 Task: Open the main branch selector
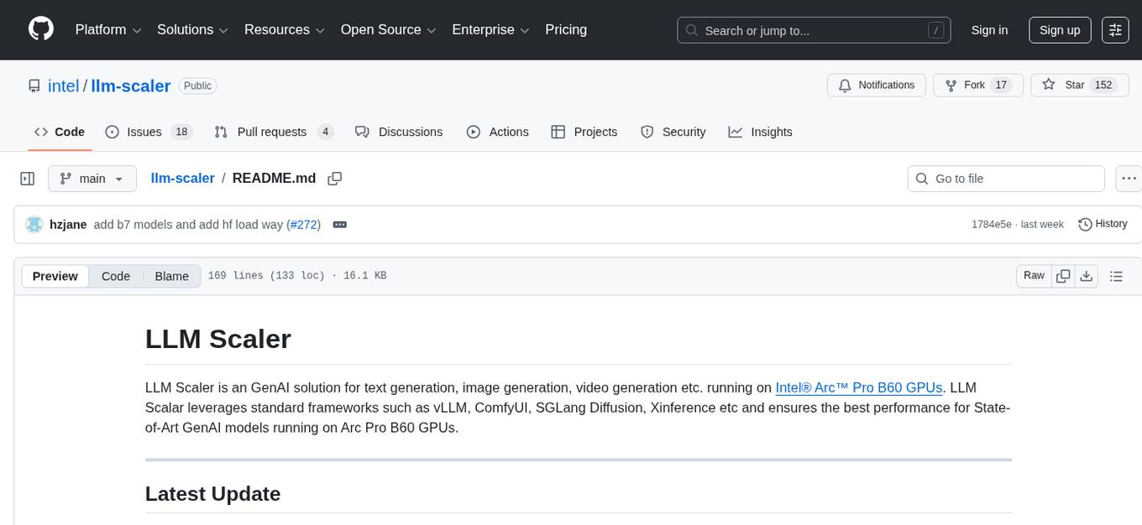(x=92, y=178)
